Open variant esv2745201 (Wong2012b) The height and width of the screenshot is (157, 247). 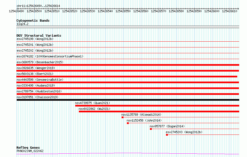35,45
